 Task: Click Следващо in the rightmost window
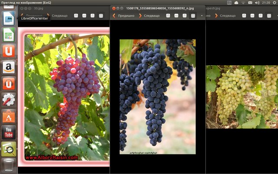[225, 16]
